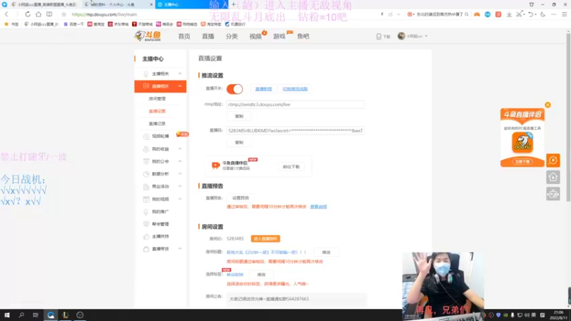The height and width of the screenshot is (321, 571).
Task: Reload the page with the refresh icon
Action: 28,14
